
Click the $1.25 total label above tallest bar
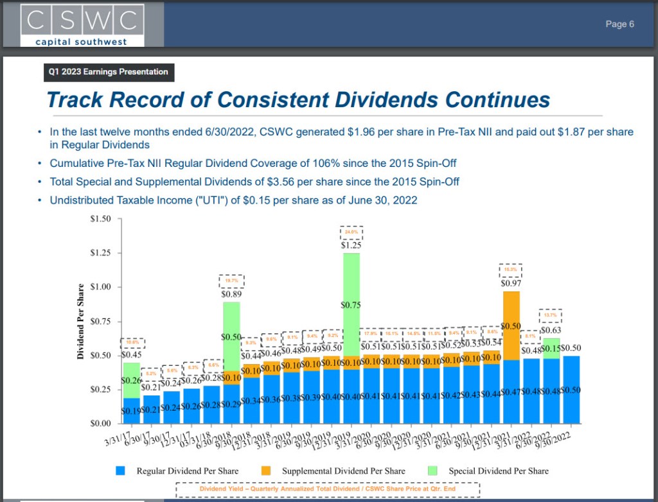(351, 245)
